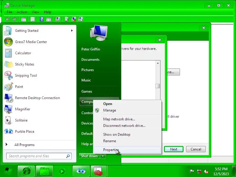Choose Manage in the context menu

click(127, 110)
